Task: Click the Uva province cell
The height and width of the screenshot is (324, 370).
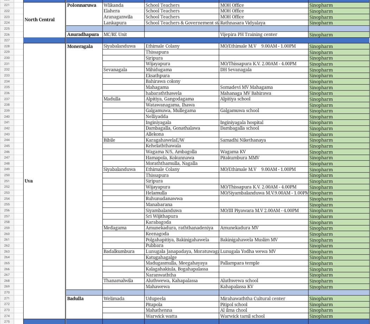Action: 44,181
